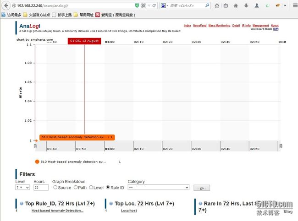
Task: Reload the page with the refresh icon
Action: click(x=154, y=5)
